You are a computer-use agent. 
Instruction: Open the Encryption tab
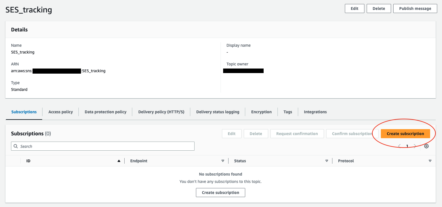[x=261, y=112]
